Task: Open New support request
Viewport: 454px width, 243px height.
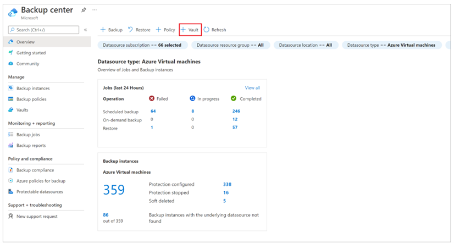Action: (x=37, y=216)
